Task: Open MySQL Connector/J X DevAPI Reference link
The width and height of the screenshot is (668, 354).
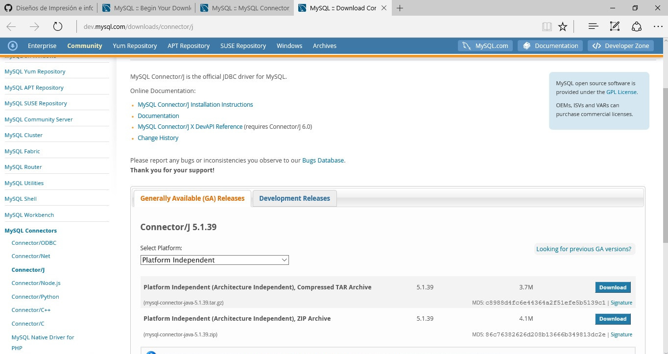Action: 190,127
